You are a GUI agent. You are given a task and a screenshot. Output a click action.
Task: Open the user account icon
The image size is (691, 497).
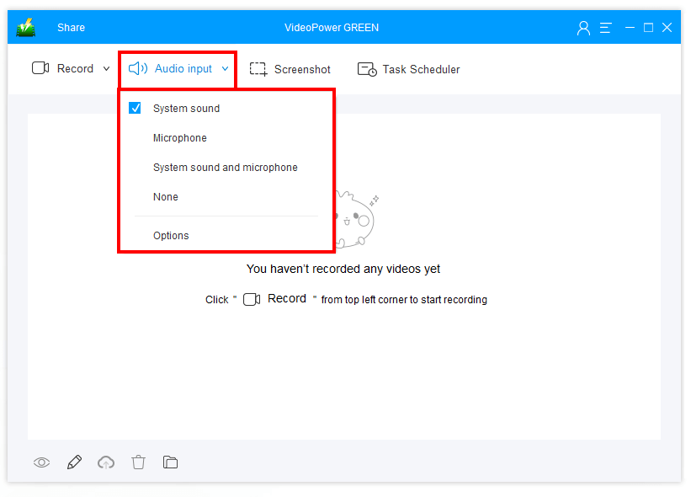pyautogui.click(x=583, y=28)
